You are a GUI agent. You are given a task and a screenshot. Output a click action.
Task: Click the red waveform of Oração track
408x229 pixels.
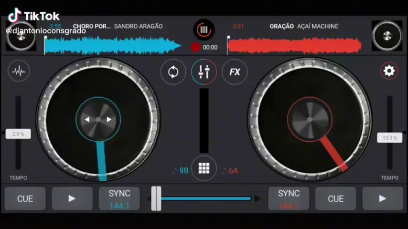[x=294, y=46]
